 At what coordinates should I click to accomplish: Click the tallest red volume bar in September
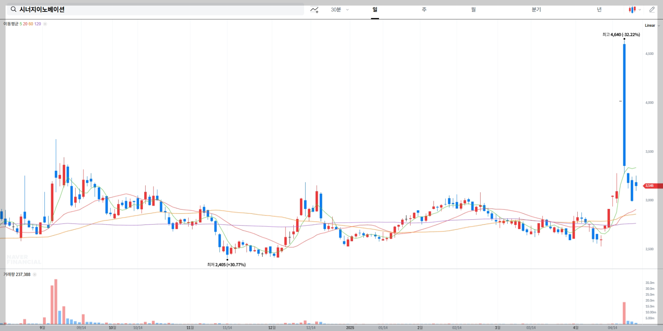point(56,302)
